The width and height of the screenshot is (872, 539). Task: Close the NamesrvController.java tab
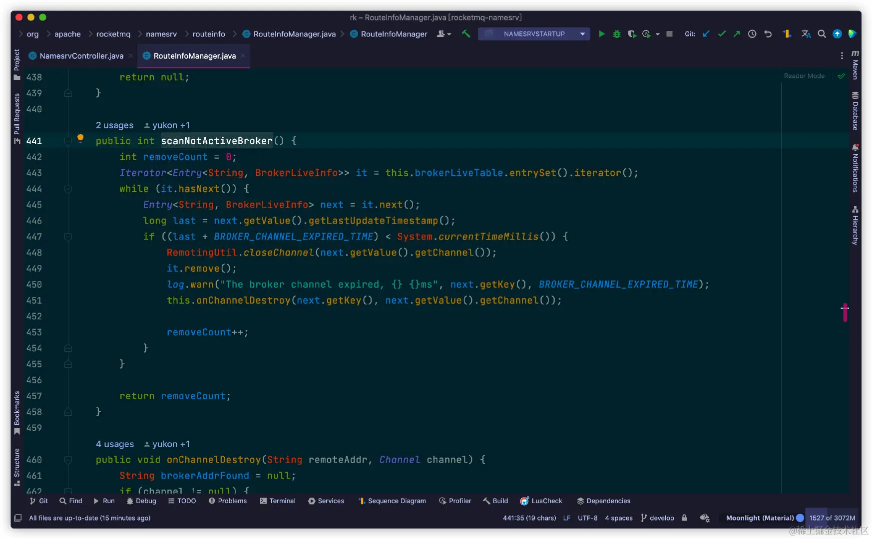pyautogui.click(x=131, y=56)
